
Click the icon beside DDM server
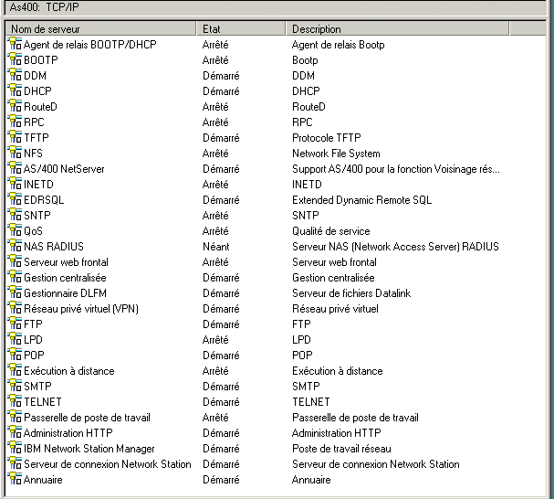pos(15,75)
